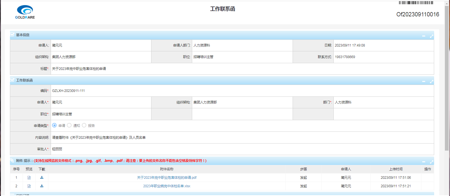Click the 标题 input field
The width and height of the screenshot is (450, 196).
[x=242, y=69]
